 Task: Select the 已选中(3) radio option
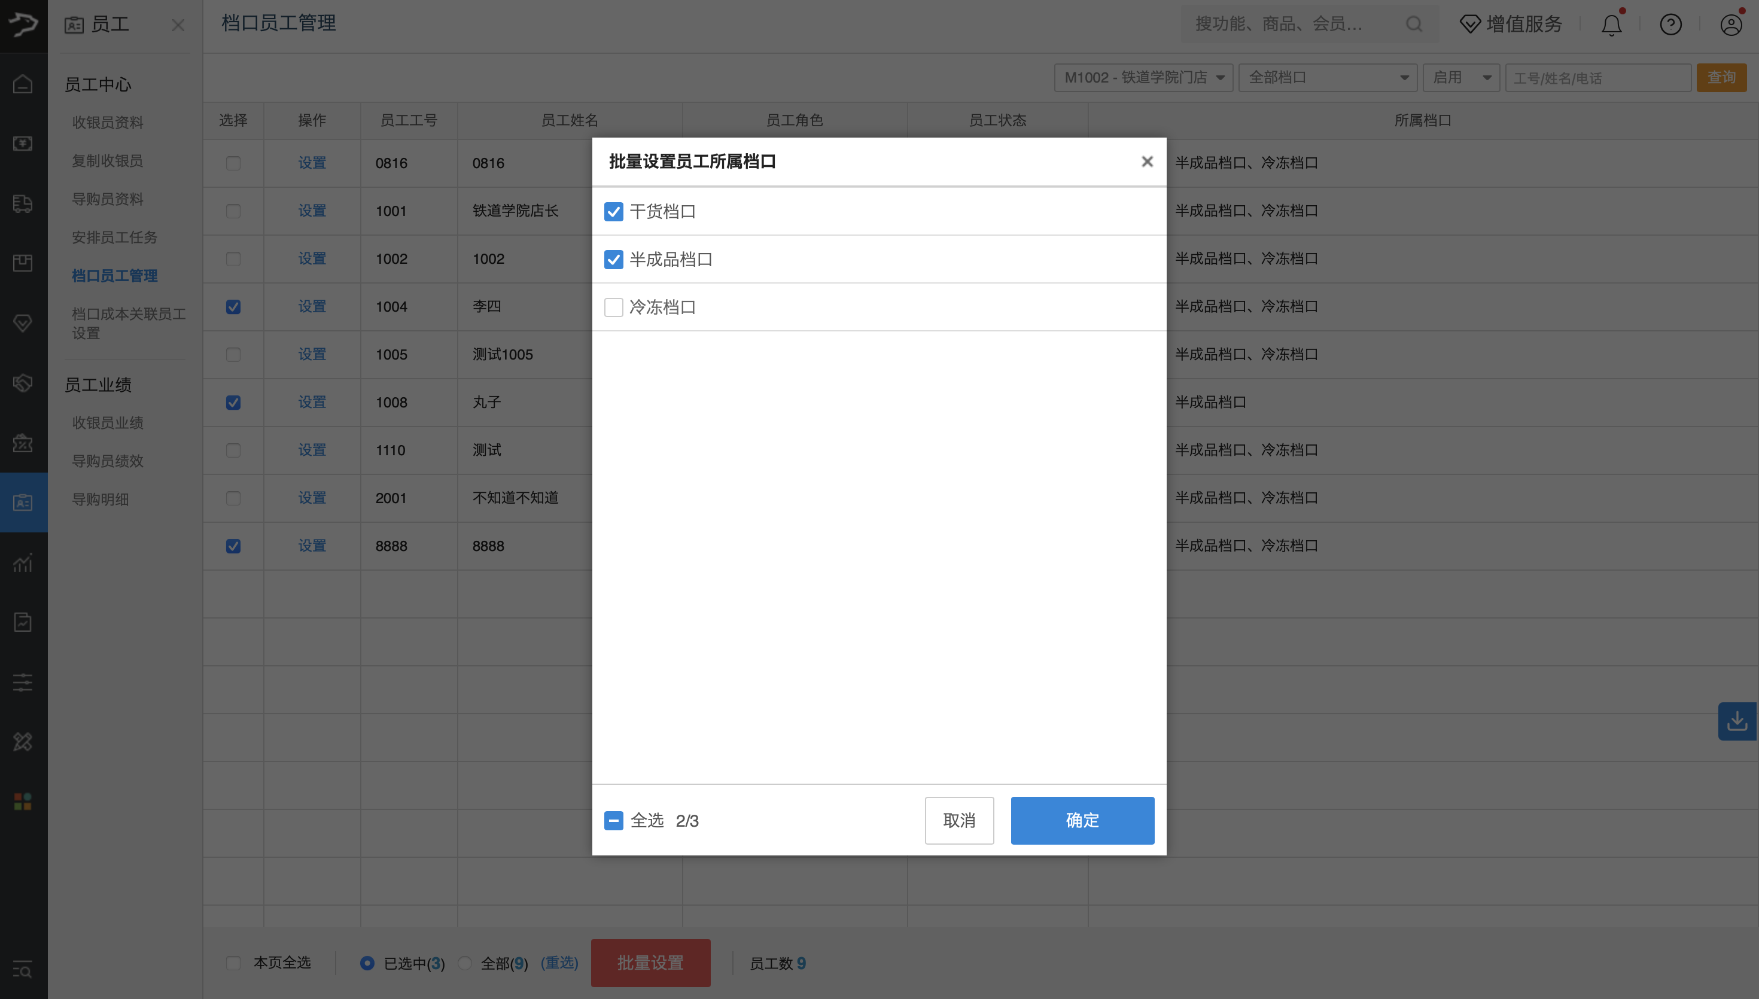pos(368,963)
